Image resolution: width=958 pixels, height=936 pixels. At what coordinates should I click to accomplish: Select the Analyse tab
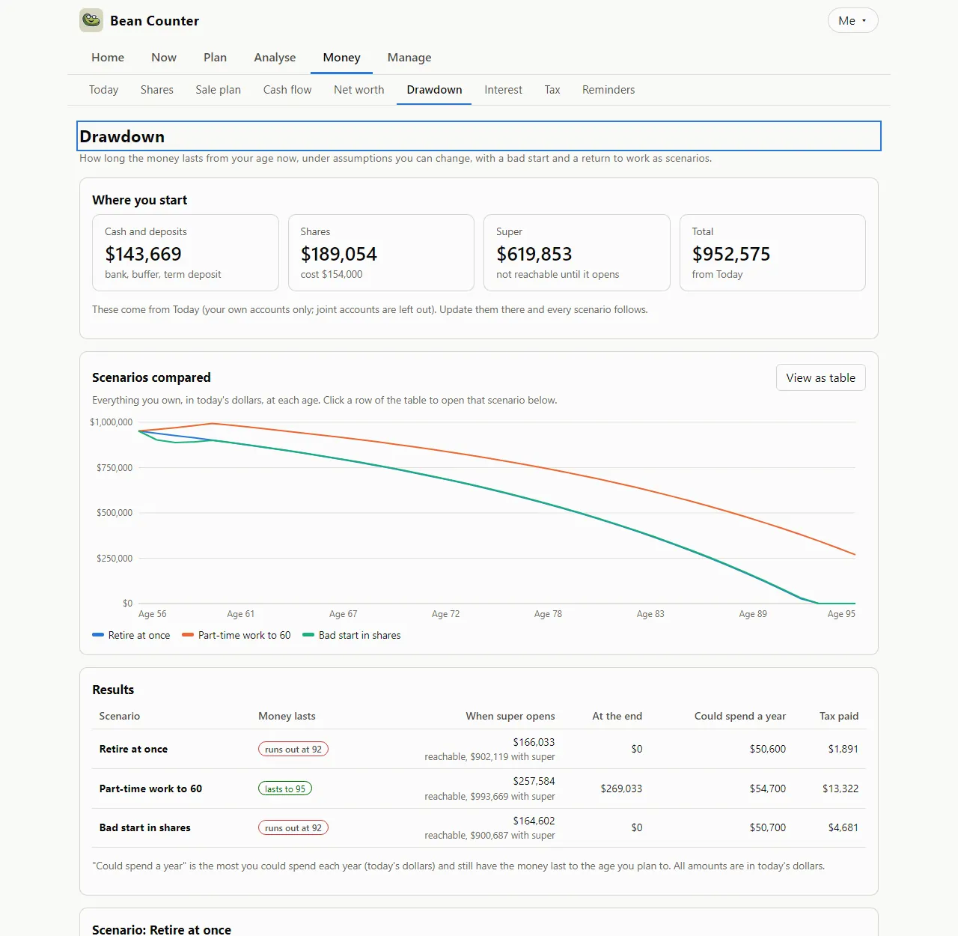pos(275,58)
